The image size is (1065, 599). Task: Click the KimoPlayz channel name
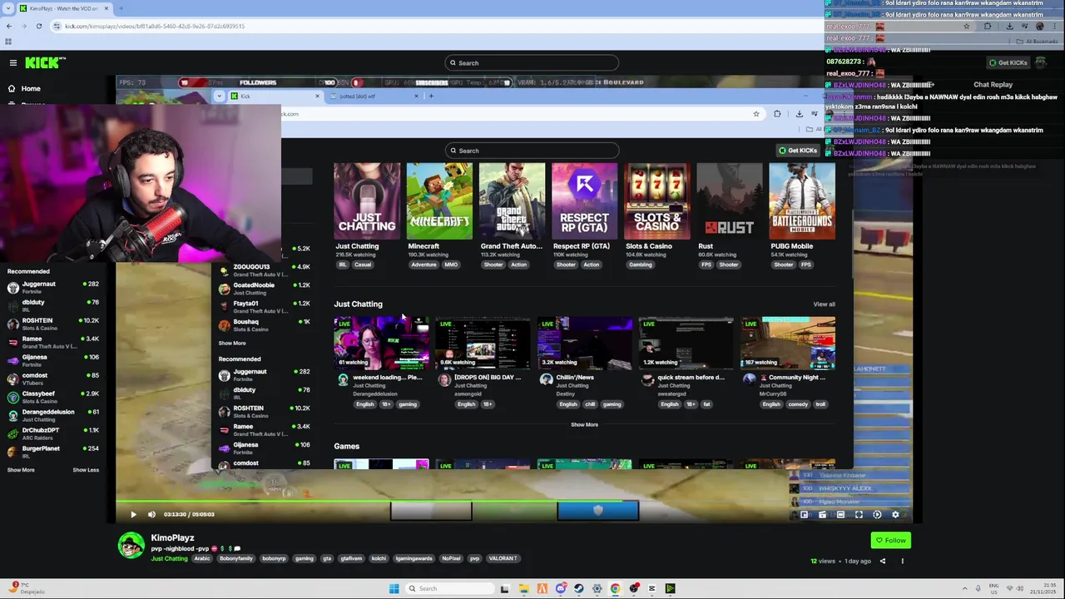(x=172, y=538)
